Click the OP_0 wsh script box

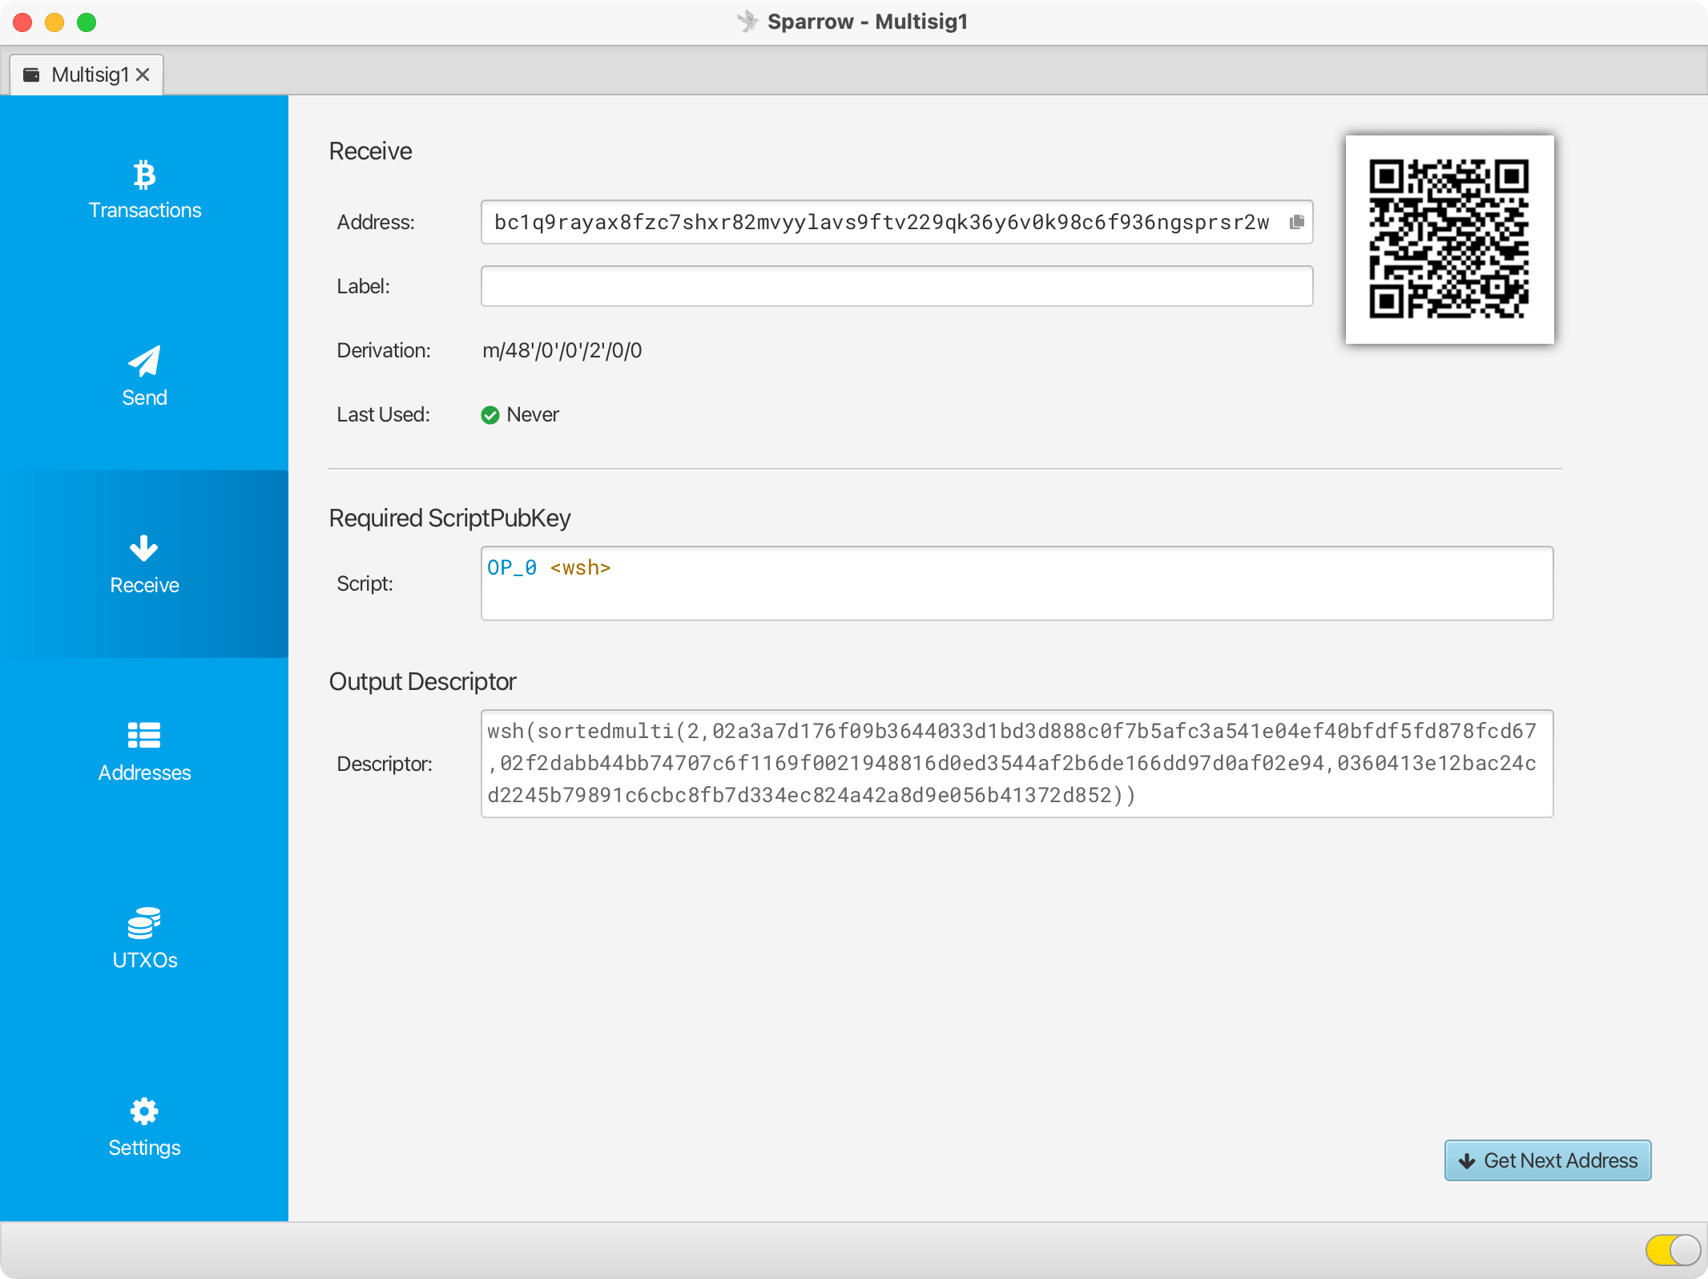coord(1016,593)
